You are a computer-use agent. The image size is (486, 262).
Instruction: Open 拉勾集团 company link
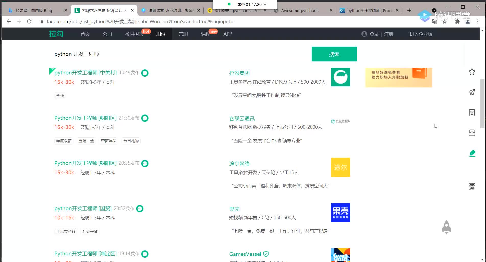[x=239, y=73]
